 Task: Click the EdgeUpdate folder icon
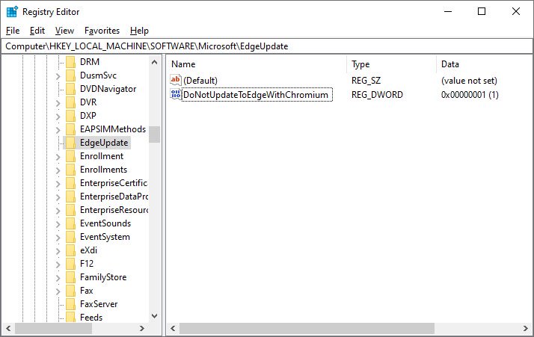70,143
